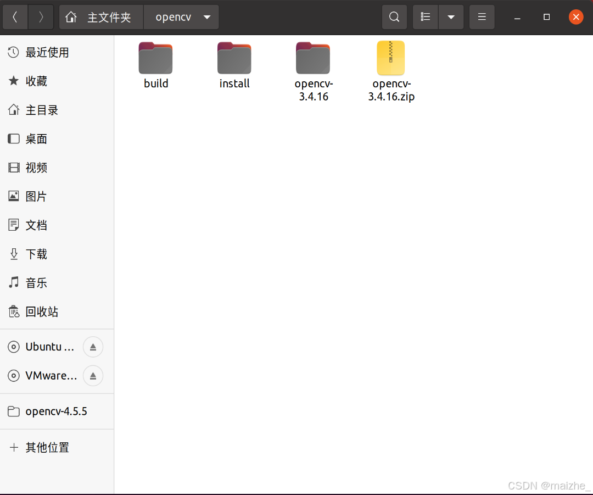Click the home icon in path bar
593x495 pixels.
[x=71, y=17]
